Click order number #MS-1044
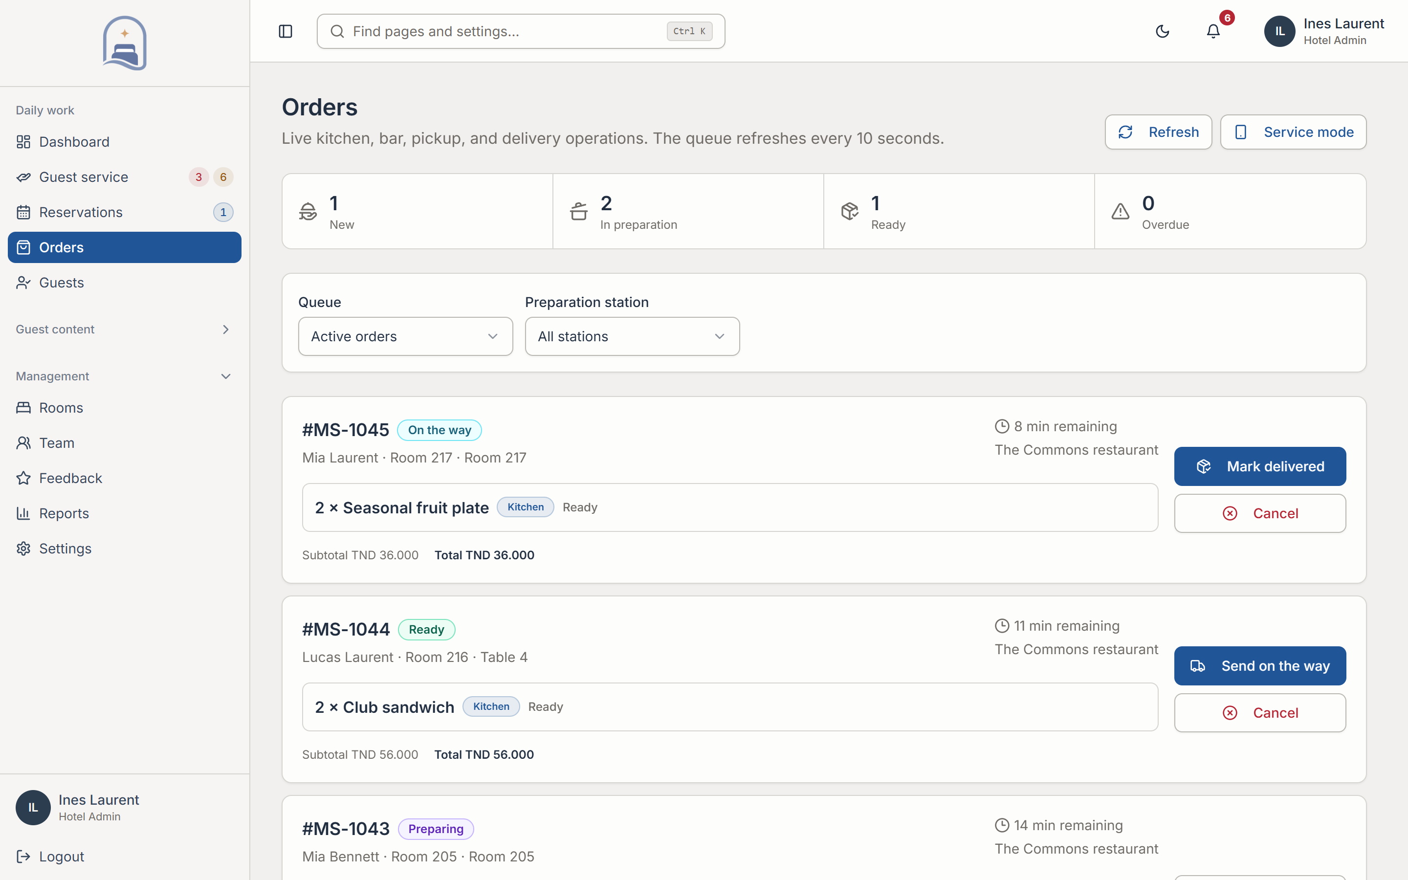1408x880 pixels. click(x=346, y=630)
